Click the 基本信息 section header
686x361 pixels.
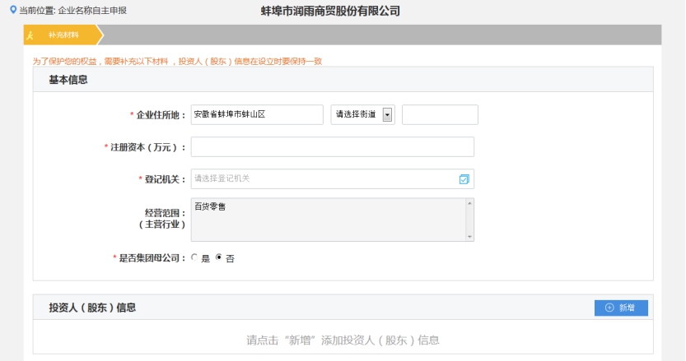(x=68, y=80)
